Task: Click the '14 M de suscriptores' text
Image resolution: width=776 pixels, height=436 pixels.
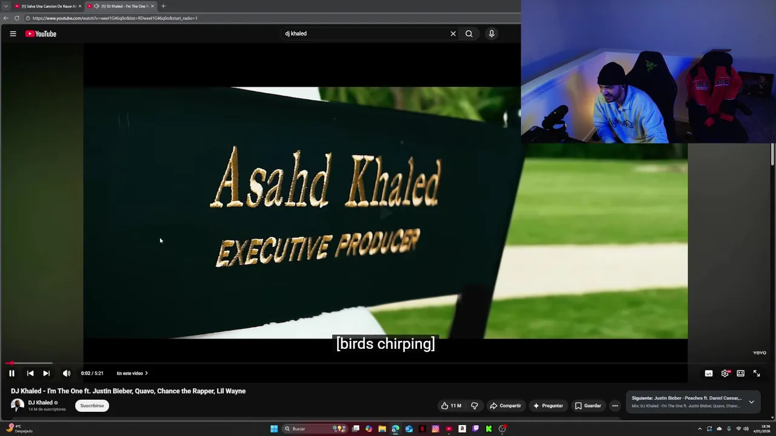Action: (47, 409)
